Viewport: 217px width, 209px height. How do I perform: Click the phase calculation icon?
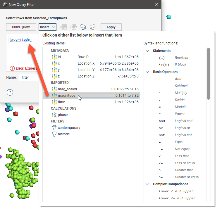pos(54,115)
